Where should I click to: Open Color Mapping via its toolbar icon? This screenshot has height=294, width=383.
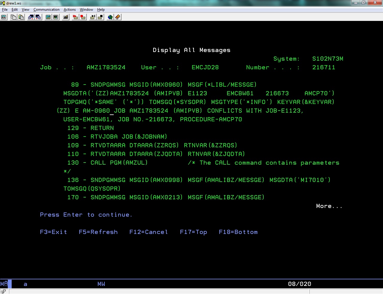[56, 17]
